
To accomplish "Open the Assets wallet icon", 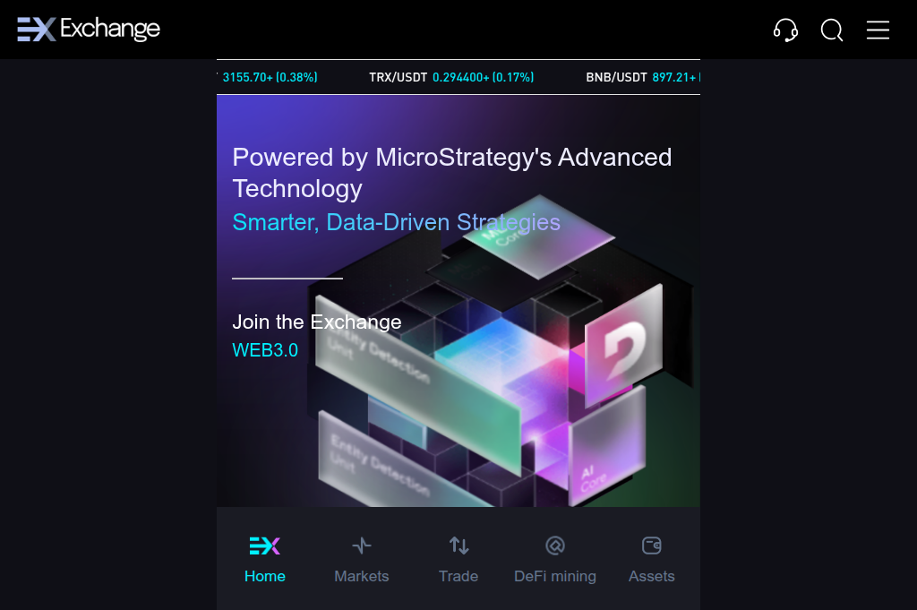I will pyautogui.click(x=652, y=546).
